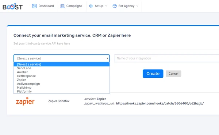Click the service select dropdown box
Image resolution: width=219 pixels, height=135 pixels.
62,58
